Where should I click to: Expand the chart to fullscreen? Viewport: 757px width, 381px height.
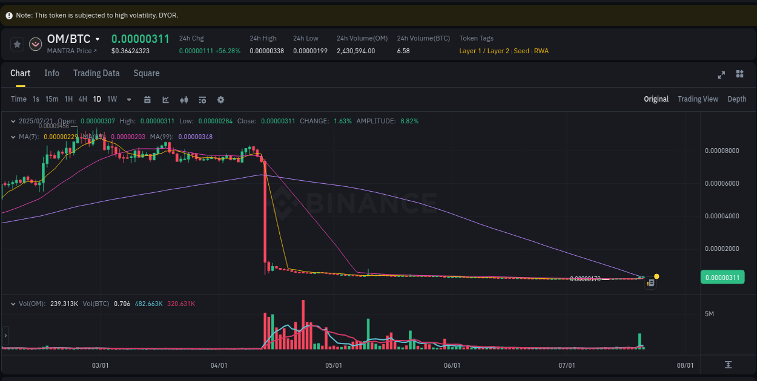(721, 74)
